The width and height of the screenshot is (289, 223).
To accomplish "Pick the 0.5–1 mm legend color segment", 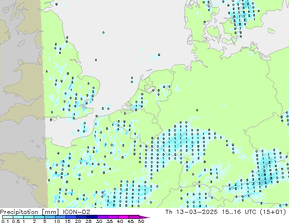I will [x=18, y=217].
